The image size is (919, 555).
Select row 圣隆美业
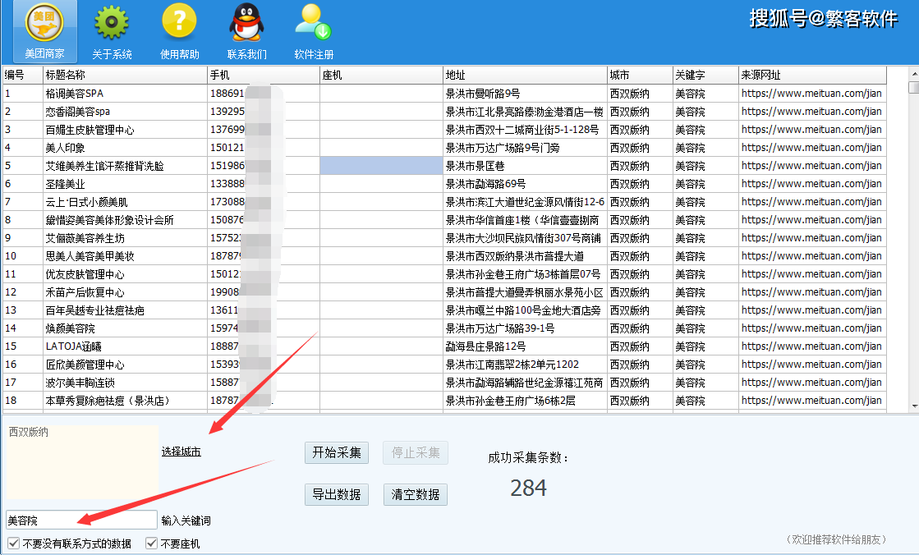(444, 183)
